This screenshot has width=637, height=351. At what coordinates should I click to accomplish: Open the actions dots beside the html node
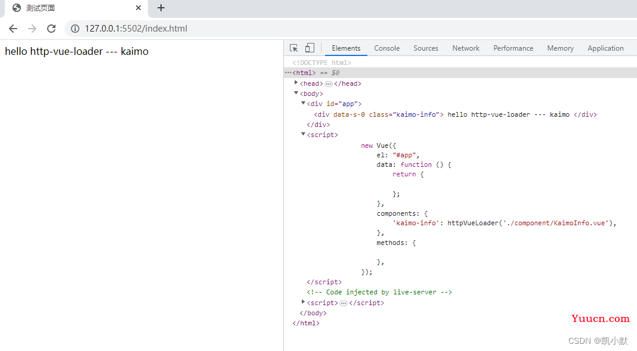(x=288, y=73)
